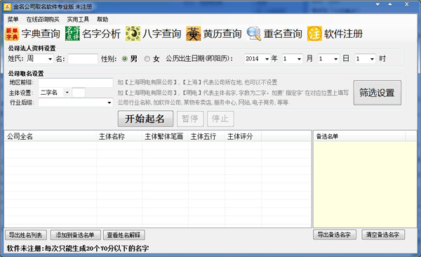Click the 备选名单 list header
This screenshot has width=421, height=257.
pos(359,136)
